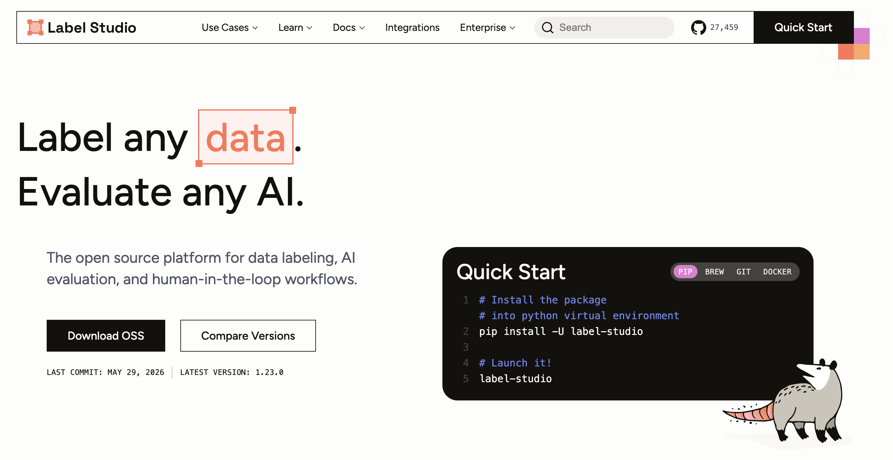Open the 27,459 GitHub stars link
Image resolution: width=893 pixels, height=460 pixels.
click(715, 27)
